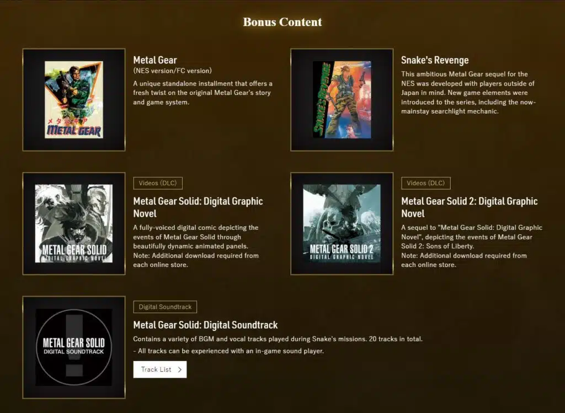565x413 pixels.
Task: Click 'Metal Gear Solid: Digital Graphic Novel' title
Action: pos(198,207)
